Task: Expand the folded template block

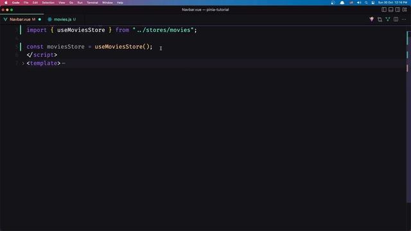Action: point(23,64)
